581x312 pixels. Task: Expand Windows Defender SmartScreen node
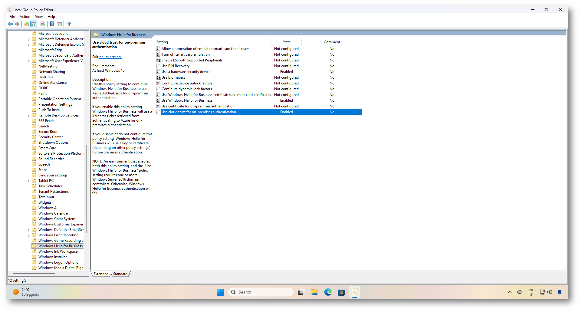click(29, 230)
